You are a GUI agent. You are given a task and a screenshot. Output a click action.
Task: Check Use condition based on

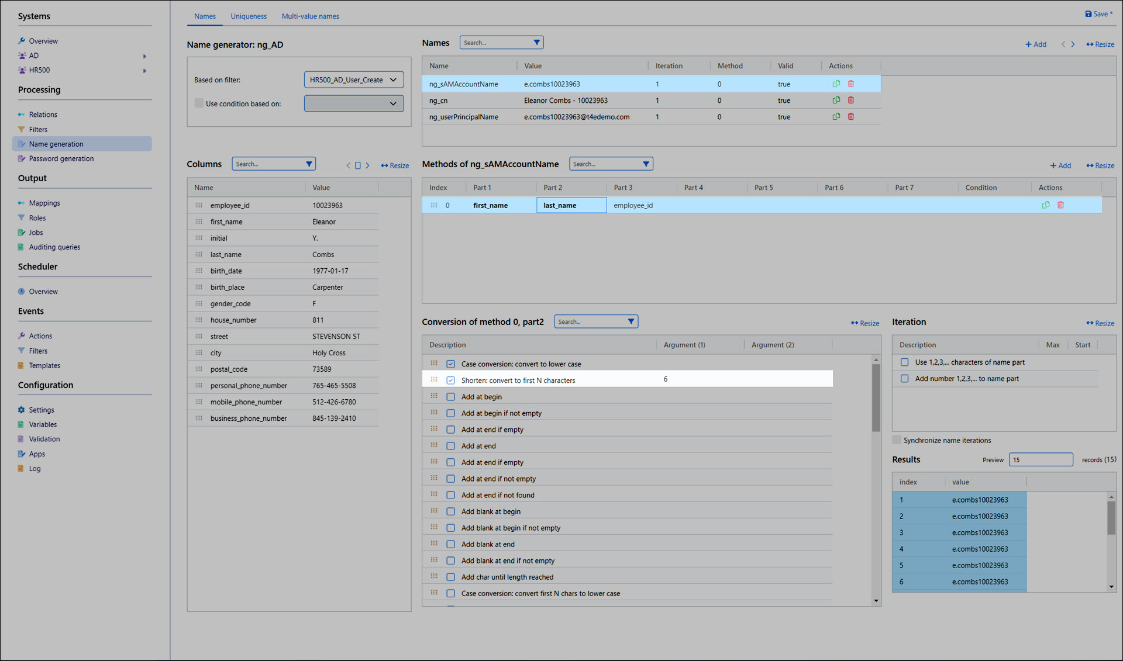pos(199,103)
